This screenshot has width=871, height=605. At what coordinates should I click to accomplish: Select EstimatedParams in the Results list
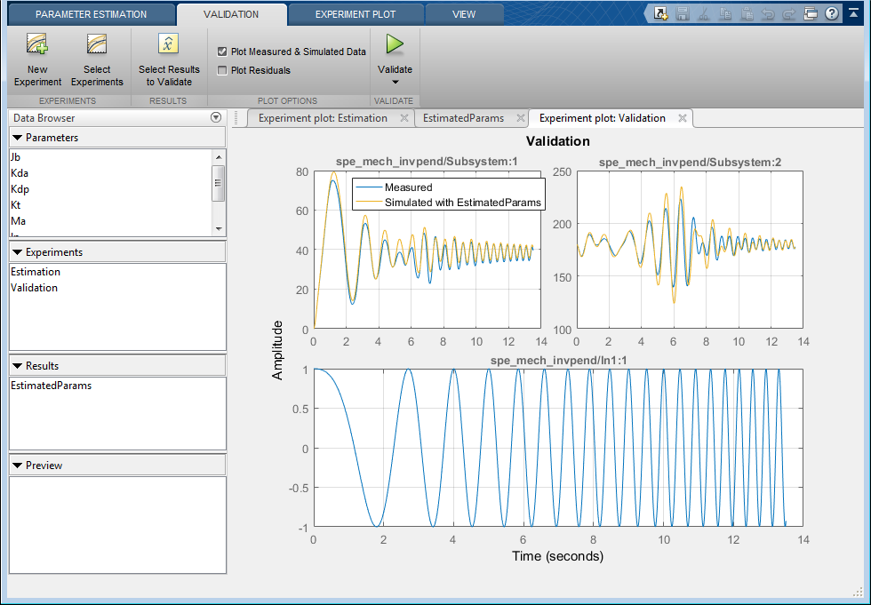click(x=51, y=386)
